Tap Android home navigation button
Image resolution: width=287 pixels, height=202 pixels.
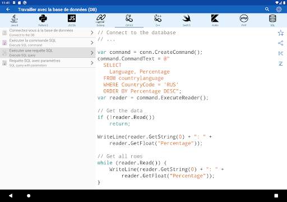pos(29,196)
